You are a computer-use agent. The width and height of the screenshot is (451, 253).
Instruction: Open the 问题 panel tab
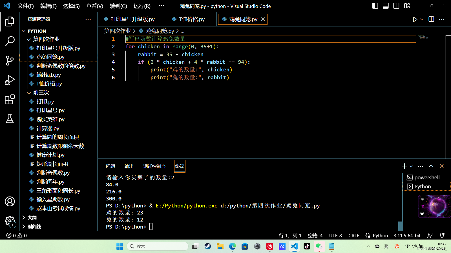tap(110, 166)
